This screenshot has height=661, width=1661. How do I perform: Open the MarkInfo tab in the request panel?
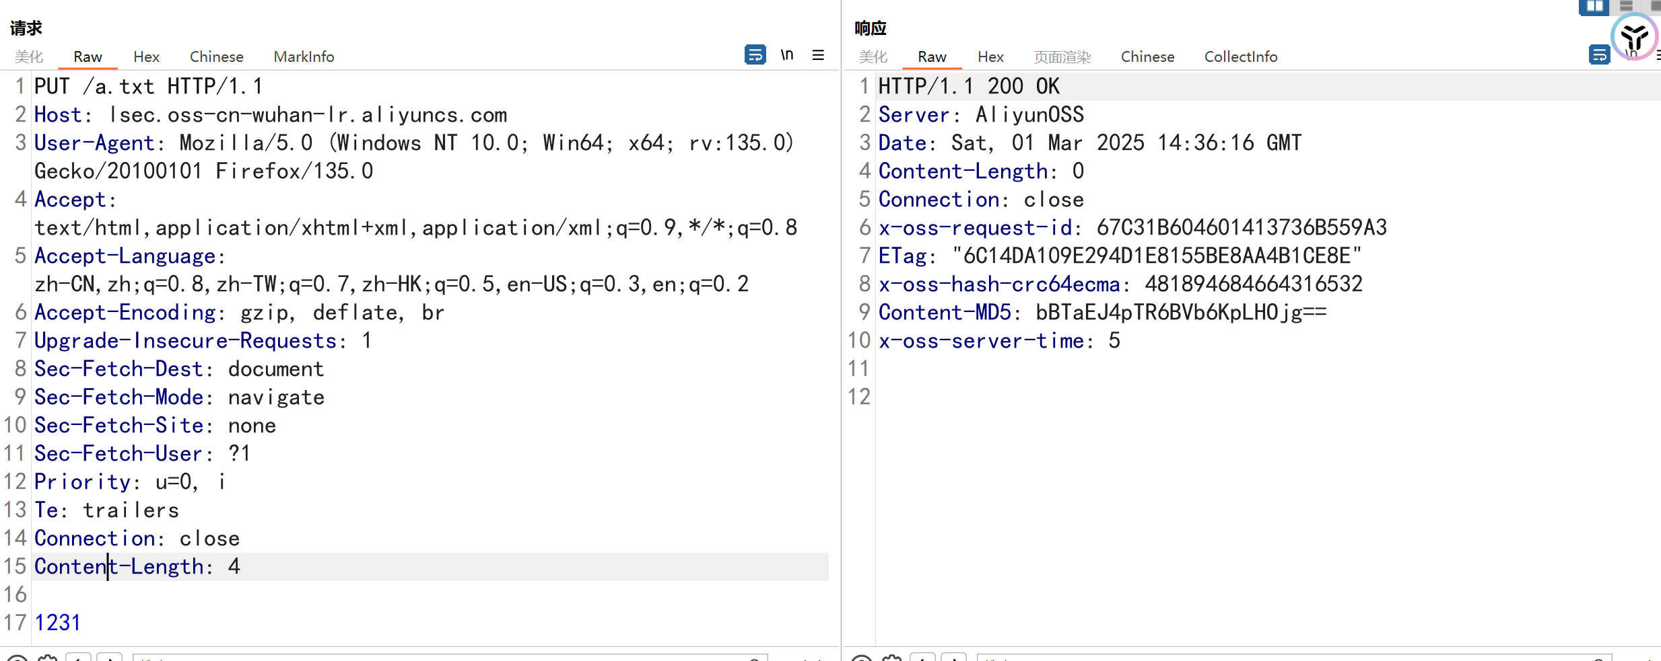(x=304, y=56)
